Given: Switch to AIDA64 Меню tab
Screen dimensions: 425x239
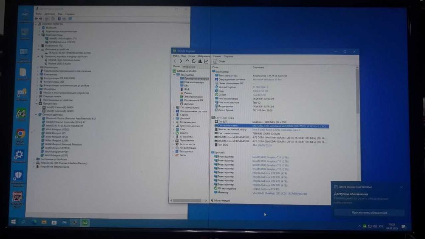Looking at the screenshot, I should pyautogui.click(x=176, y=66).
